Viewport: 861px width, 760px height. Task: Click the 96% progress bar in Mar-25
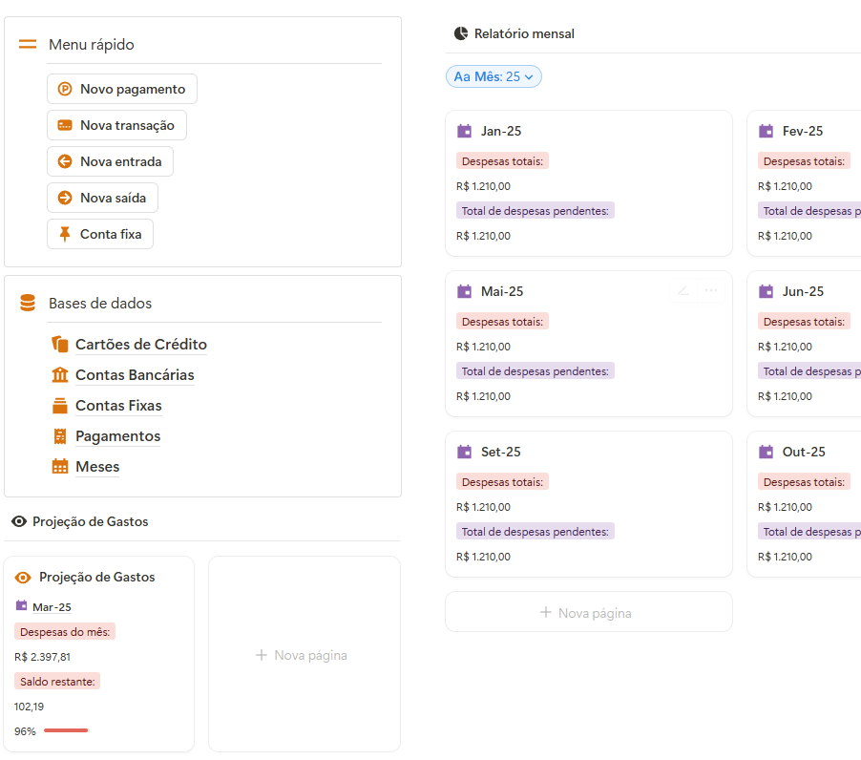tap(66, 730)
